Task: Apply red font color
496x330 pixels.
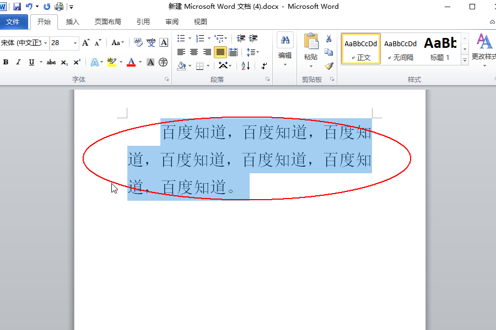Action: coord(131,62)
